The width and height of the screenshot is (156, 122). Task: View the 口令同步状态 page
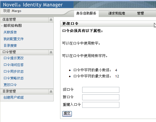tap(13, 72)
